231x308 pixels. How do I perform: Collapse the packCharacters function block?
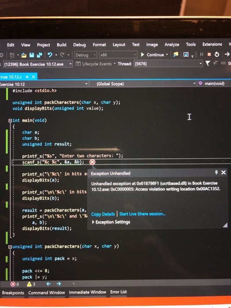(x=10, y=247)
